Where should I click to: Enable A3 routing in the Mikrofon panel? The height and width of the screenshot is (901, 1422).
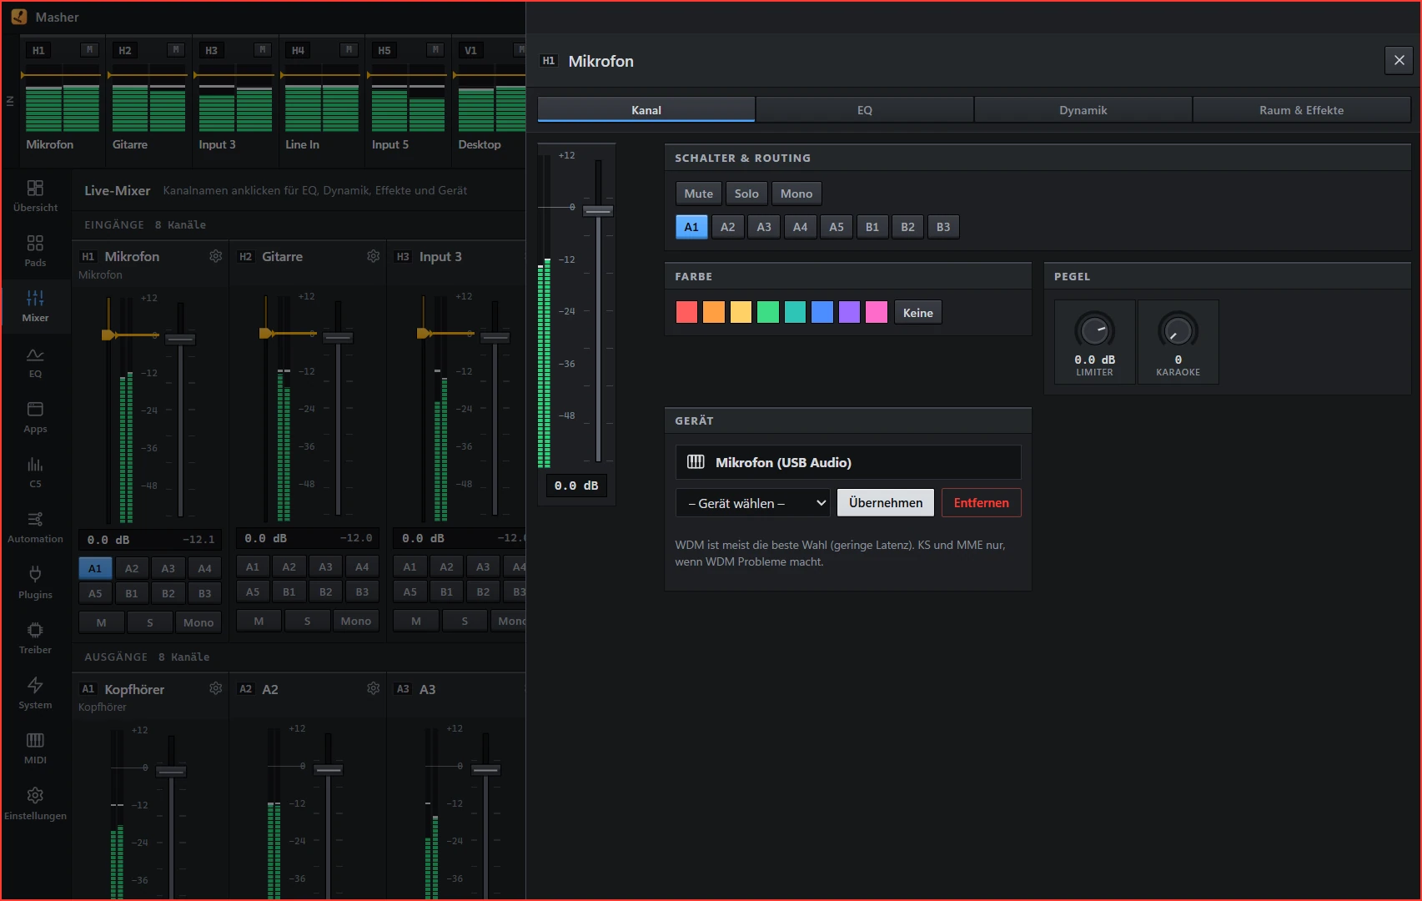[x=764, y=227]
